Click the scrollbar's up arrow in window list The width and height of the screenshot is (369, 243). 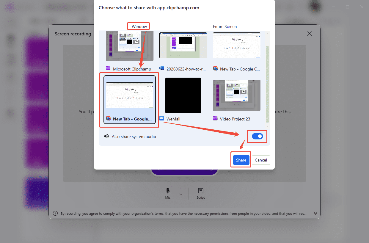(267, 33)
